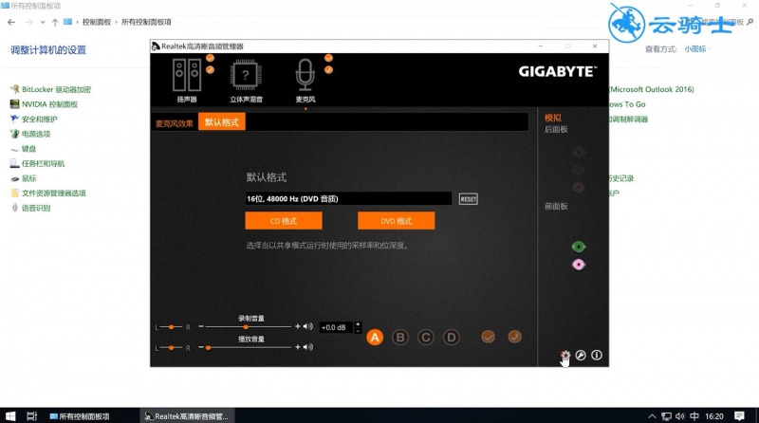Click the dimmed green rear panel jack
Viewport: 759px width, 423px height.
pyautogui.click(x=579, y=170)
